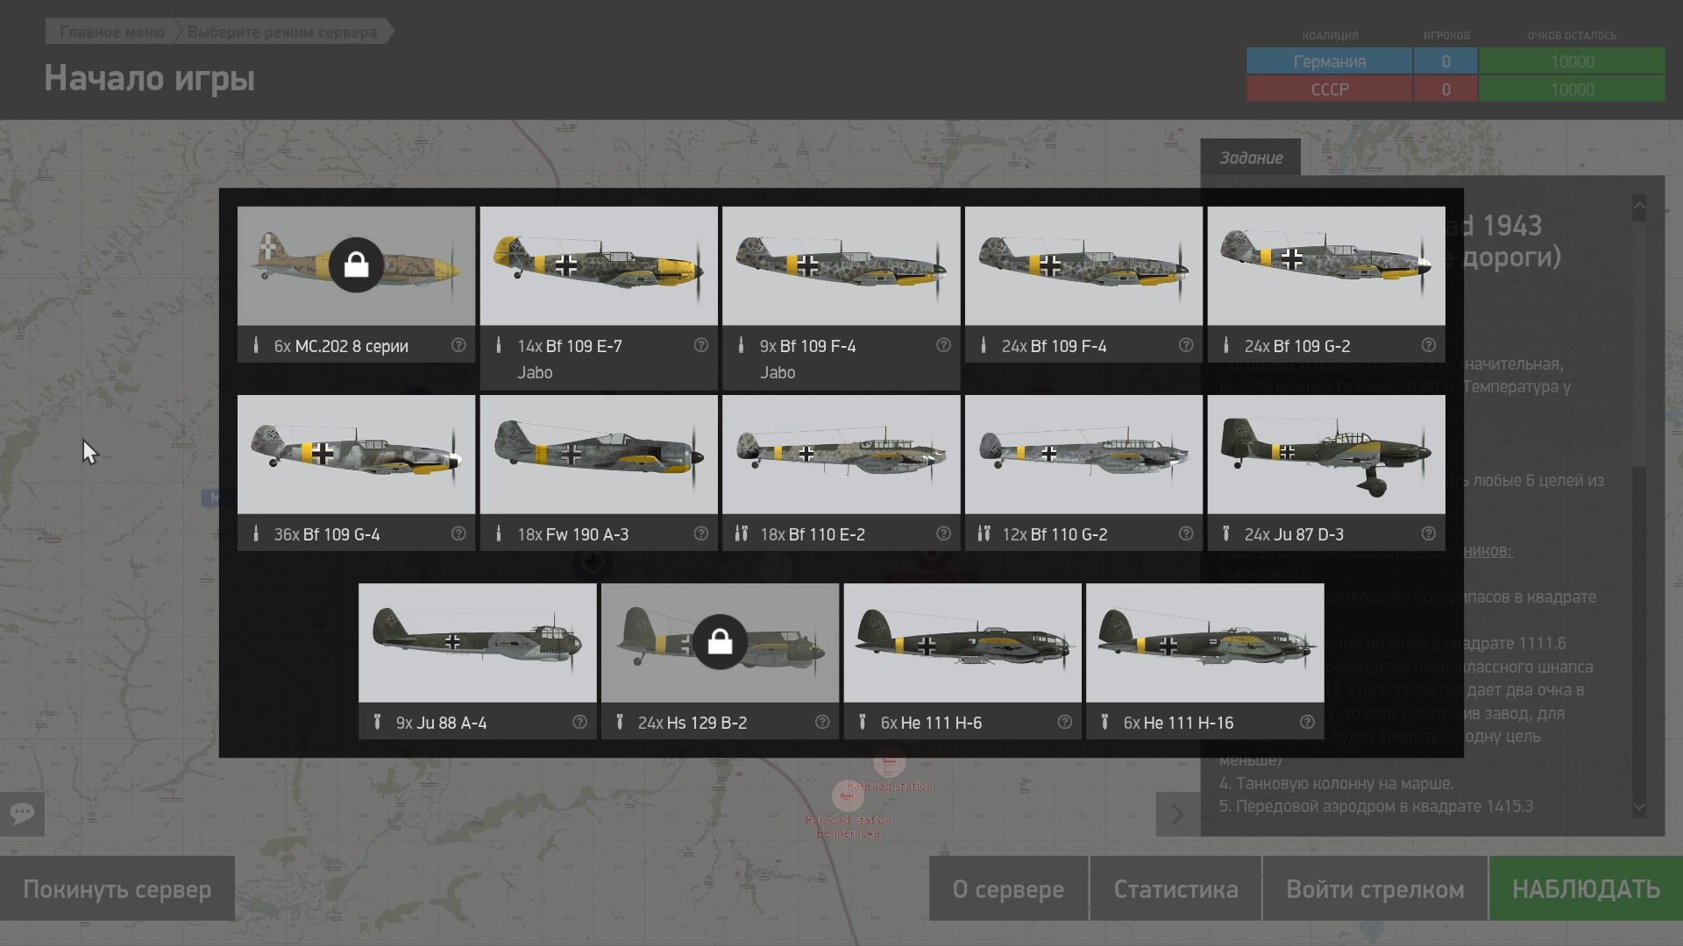Choose the Bf 109 G-4 fighter
1683x946 pixels.
click(356, 455)
